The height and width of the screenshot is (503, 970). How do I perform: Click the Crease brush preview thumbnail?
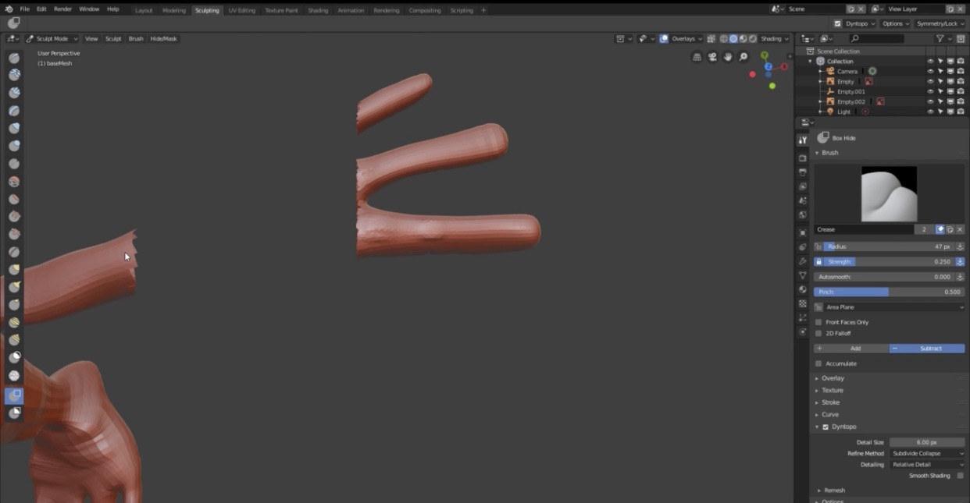pos(889,194)
